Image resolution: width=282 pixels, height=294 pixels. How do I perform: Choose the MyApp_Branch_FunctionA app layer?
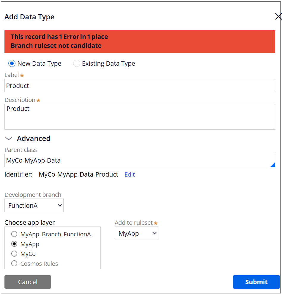point(14,234)
